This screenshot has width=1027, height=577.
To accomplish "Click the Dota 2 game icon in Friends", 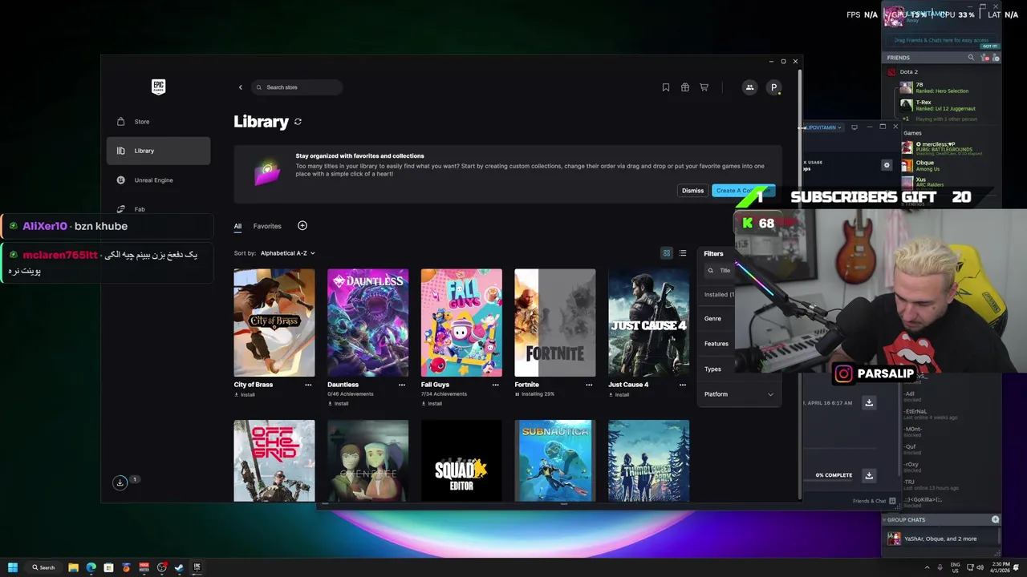I will coord(891,72).
